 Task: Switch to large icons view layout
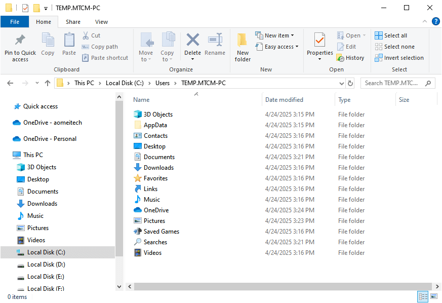(x=434, y=296)
